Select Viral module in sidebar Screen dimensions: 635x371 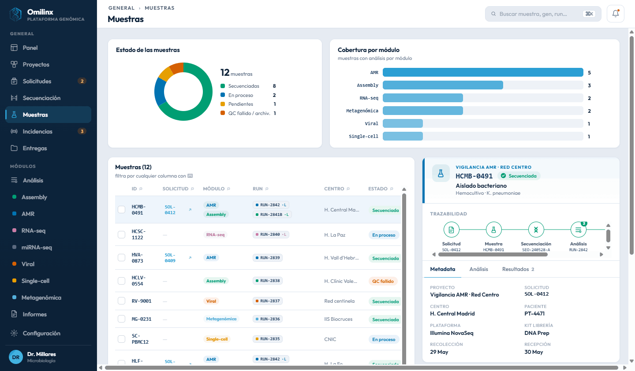click(49, 264)
